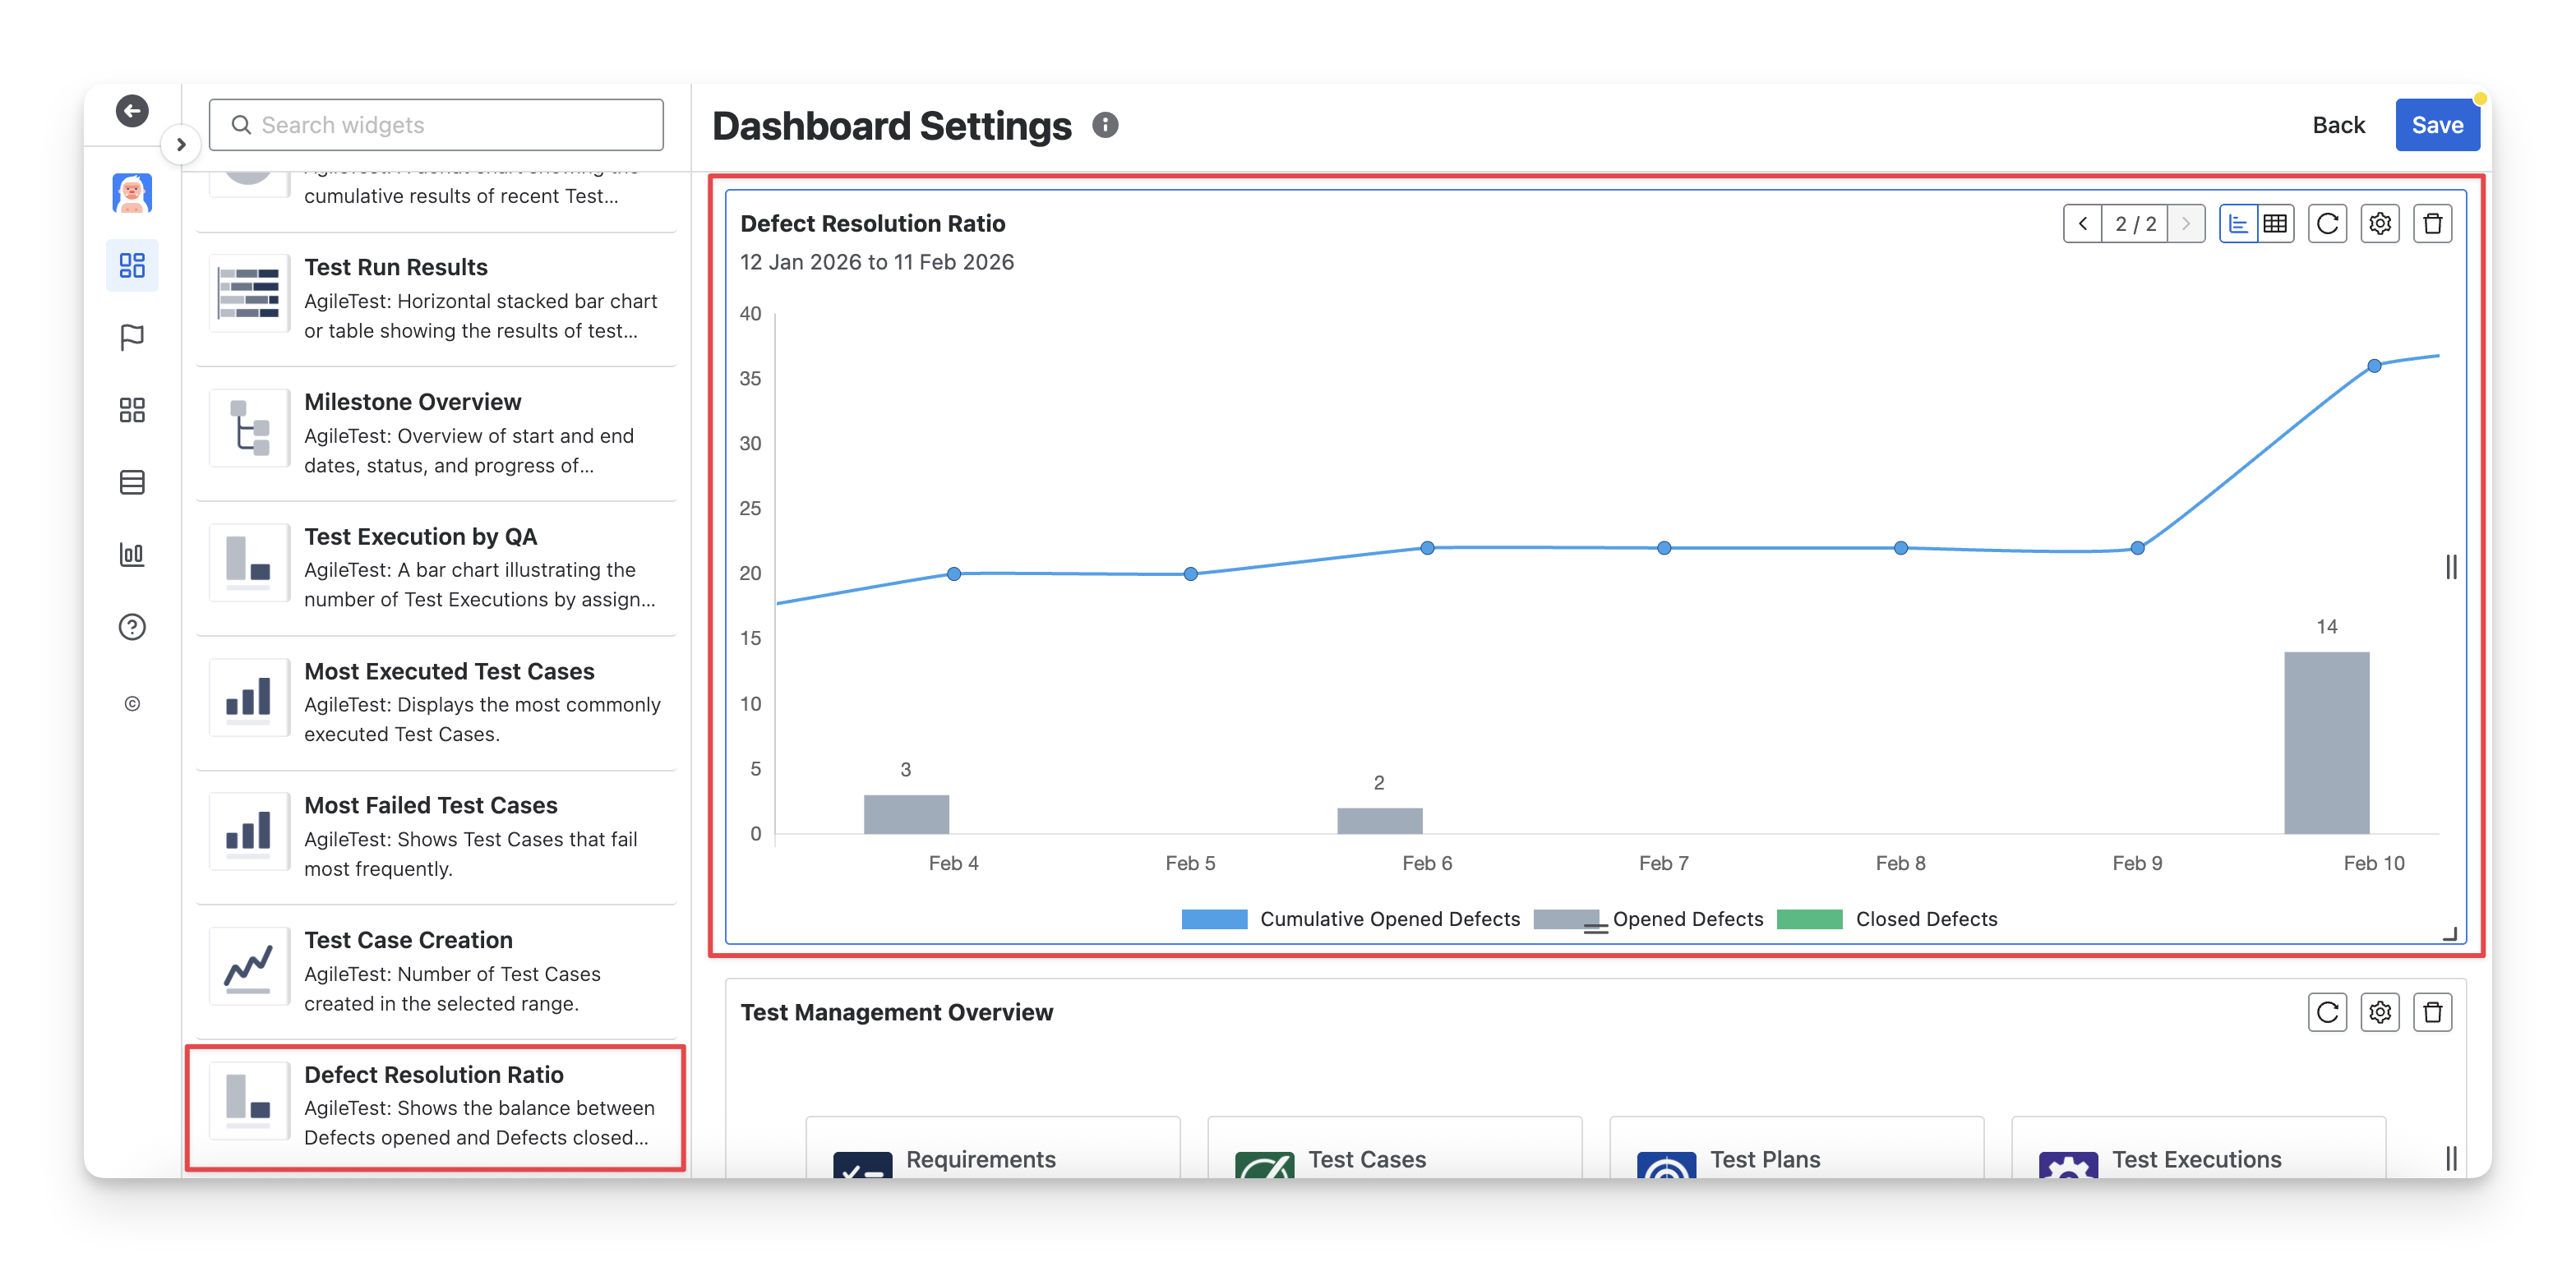Toggle Closed Defects legend series

pyautogui.click(x=1925, y=919)
